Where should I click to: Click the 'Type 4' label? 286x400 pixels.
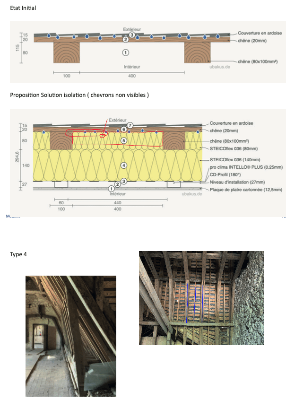pyautogui.click(x=18, y=254)
